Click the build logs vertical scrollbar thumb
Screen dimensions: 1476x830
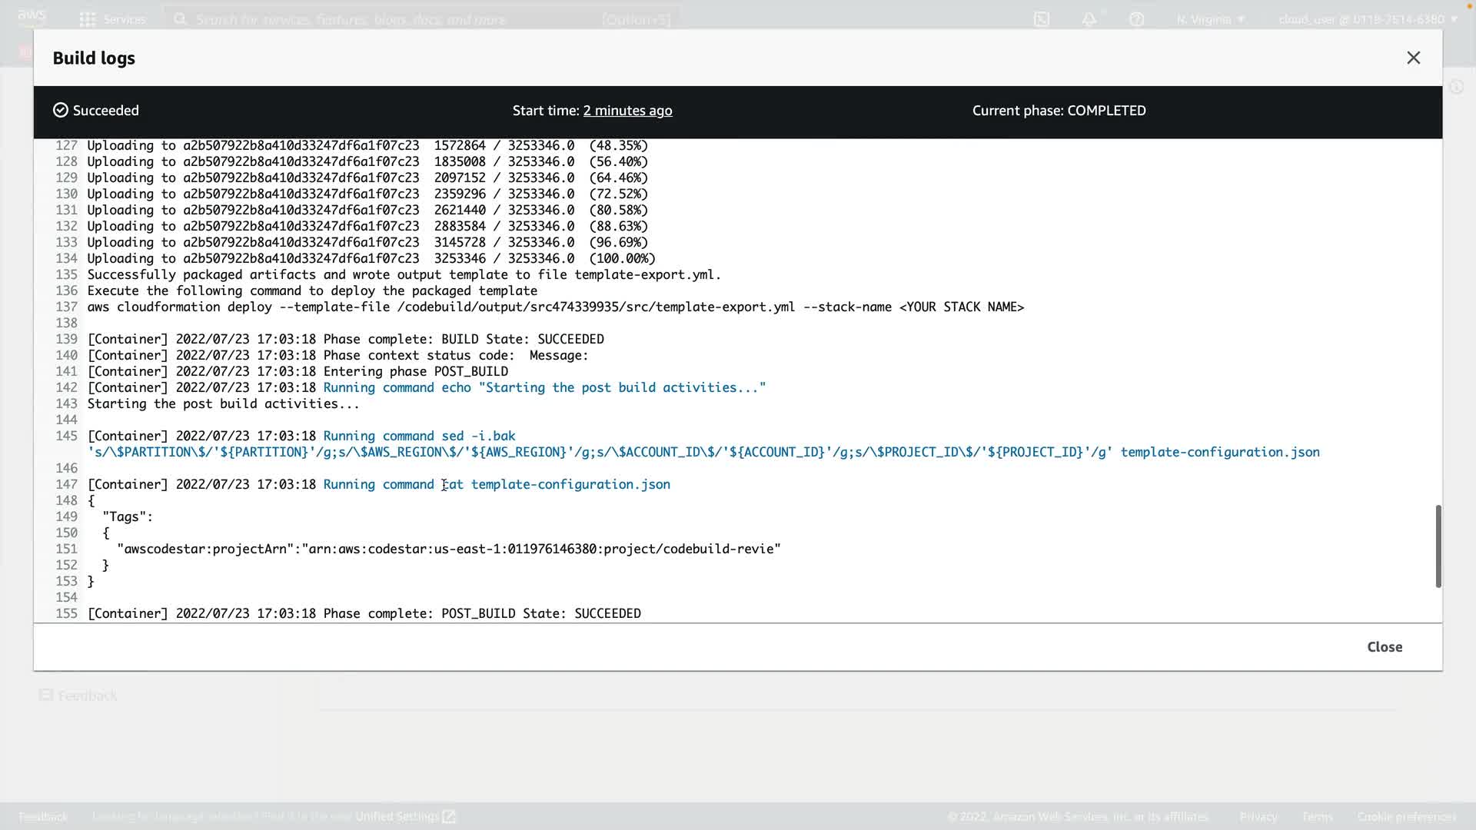tap(1438, 546)
